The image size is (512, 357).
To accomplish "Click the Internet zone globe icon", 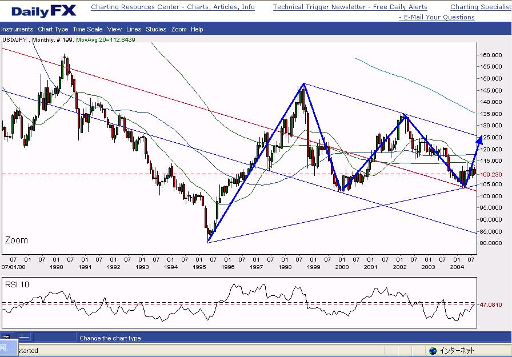I will pyautogui.click(x=433, y=351).
